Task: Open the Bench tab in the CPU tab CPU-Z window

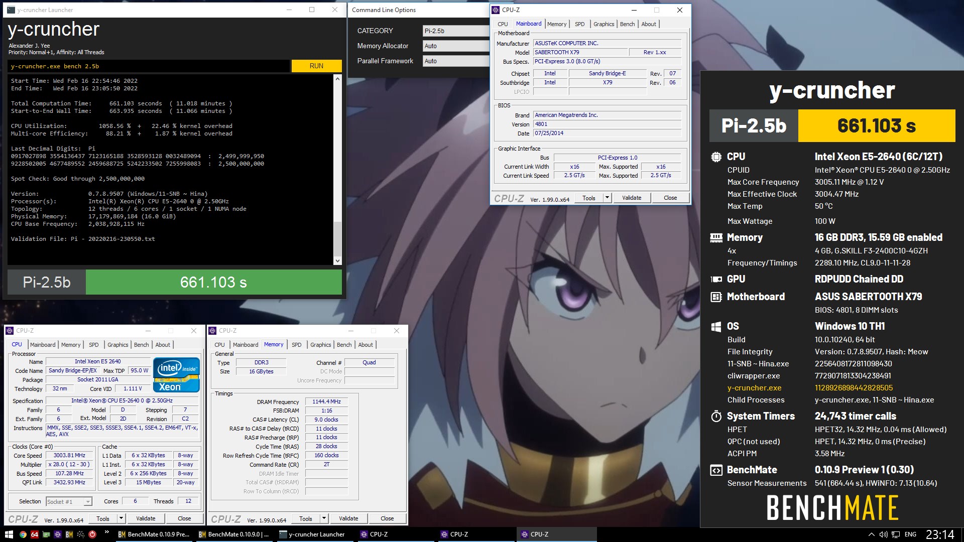Action: pos(142,345)
